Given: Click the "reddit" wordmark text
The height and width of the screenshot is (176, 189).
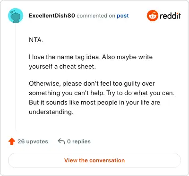Looking at the screenshot, I should 170,16.
